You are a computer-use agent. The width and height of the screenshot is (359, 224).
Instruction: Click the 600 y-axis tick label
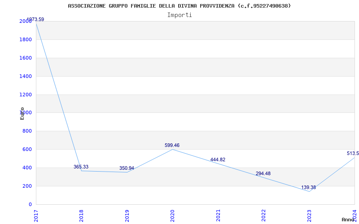coord(27,150)
